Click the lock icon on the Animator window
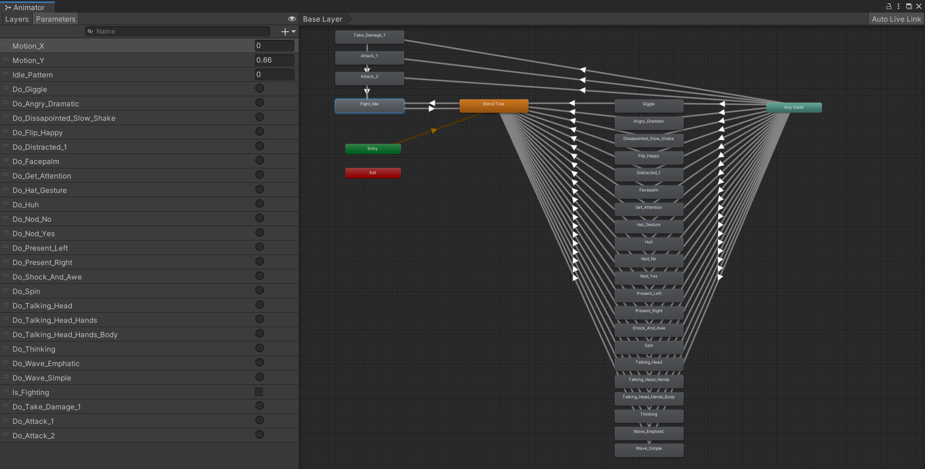The image size is (925, 469). pos(888,6)
